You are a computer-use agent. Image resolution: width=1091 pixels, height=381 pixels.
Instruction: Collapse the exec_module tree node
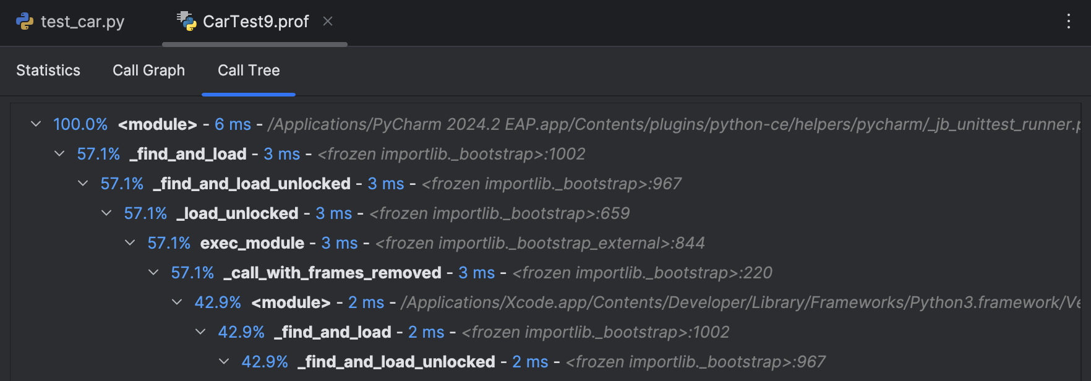coord(129,242)
